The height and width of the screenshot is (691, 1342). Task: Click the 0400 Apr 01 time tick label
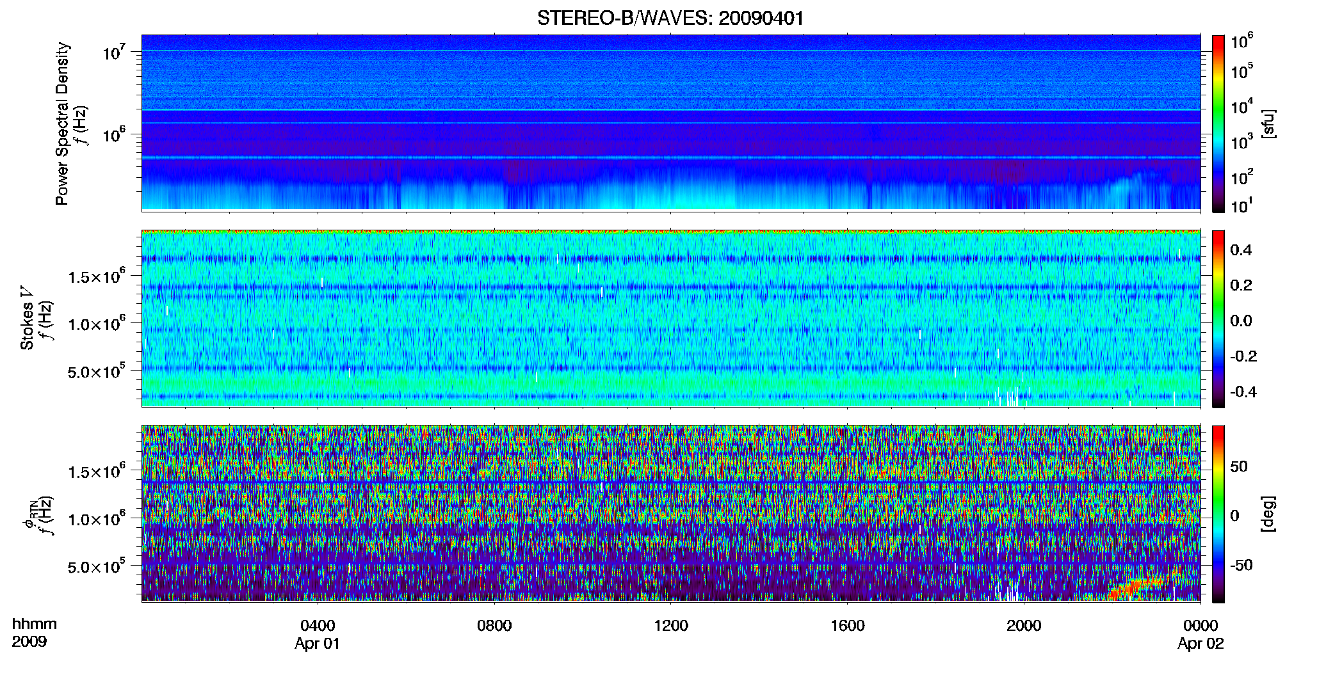(318, 634)
